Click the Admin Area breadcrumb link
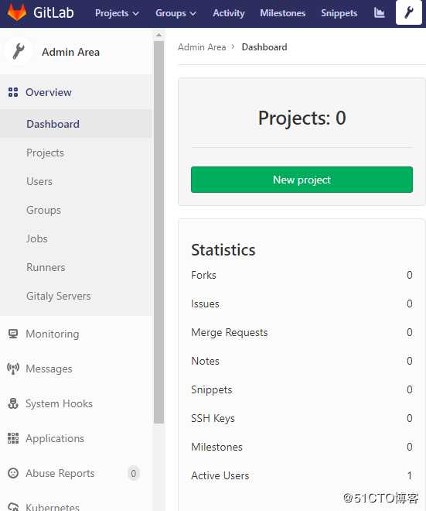Viewport: 426px width, 511px height. 202,47
